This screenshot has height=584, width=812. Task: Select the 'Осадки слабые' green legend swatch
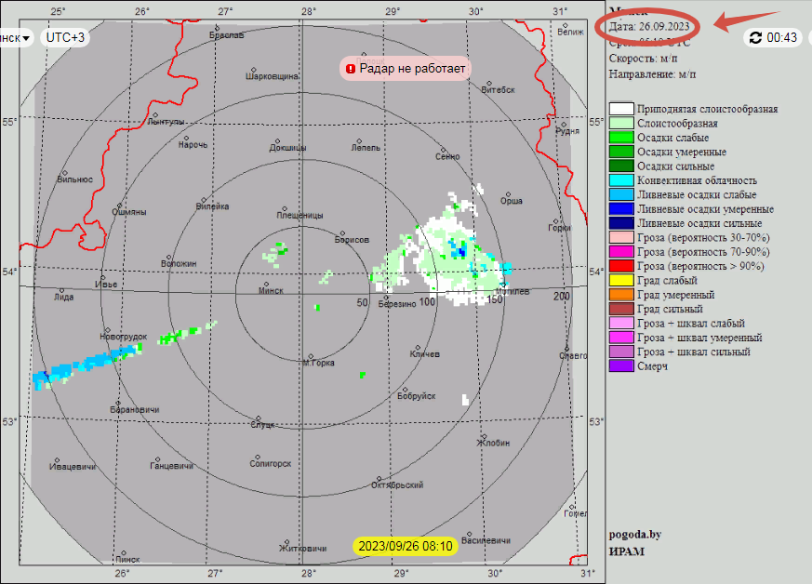point(621,138)
